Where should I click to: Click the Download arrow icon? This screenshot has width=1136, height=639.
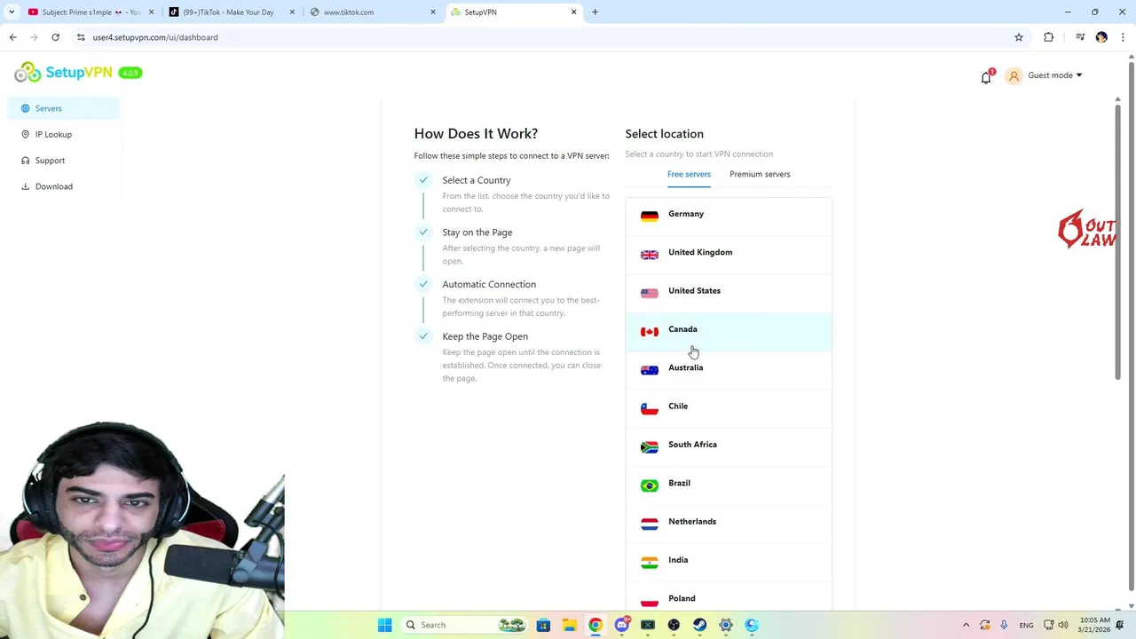coord(25,186)
